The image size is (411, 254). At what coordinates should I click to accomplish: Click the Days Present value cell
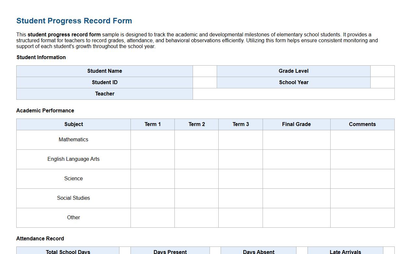(x=215, y=252)
